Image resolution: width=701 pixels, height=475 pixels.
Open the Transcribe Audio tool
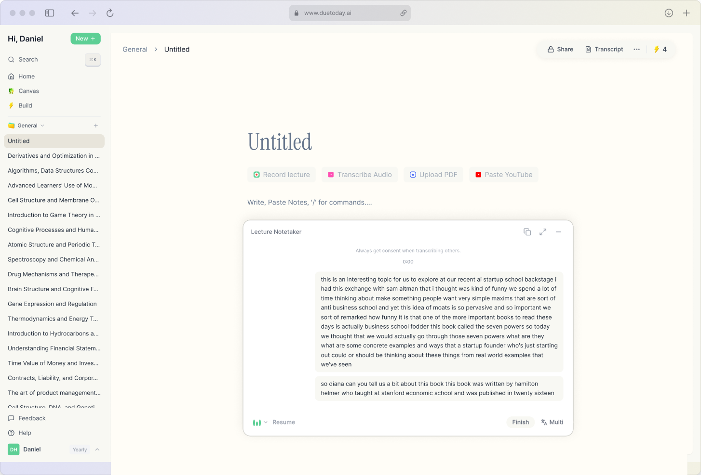click(x=359, y=174)
